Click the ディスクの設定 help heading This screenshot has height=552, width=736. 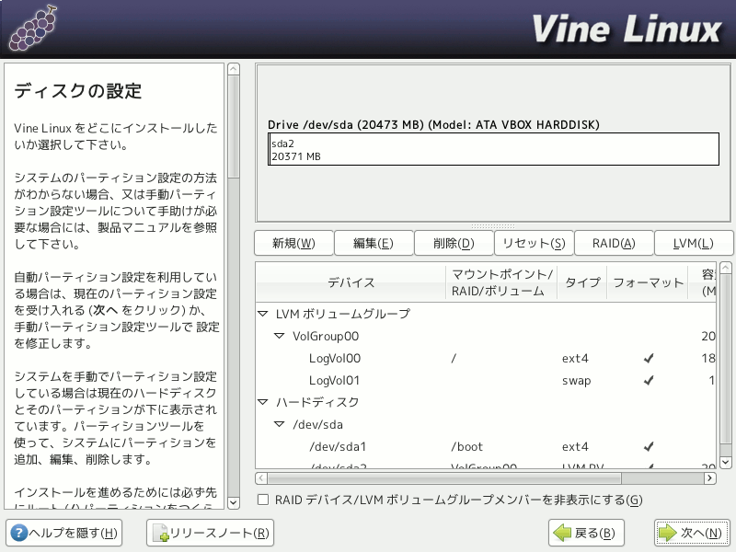pos(78,90)
